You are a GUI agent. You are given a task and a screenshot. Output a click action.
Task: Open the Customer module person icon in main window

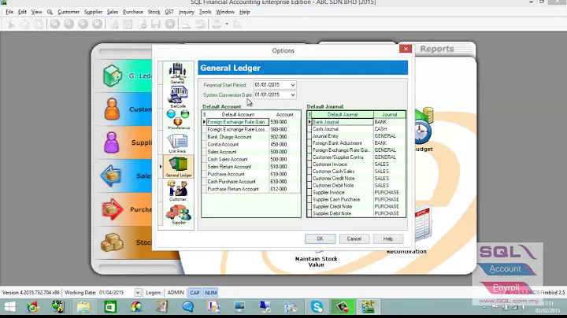112,109
